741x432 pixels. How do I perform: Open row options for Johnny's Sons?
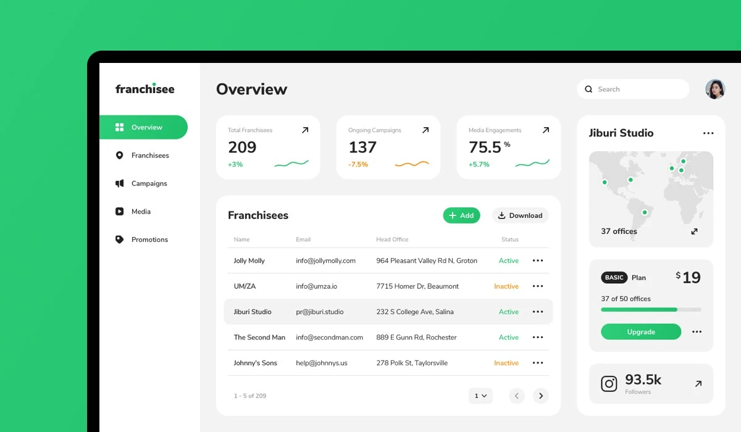[x=538, y=363]
